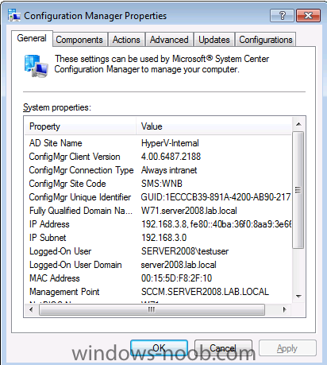
Task: Click the value SERVER2008\testuser
Action: pyautogui.click(x=185, y=251)
